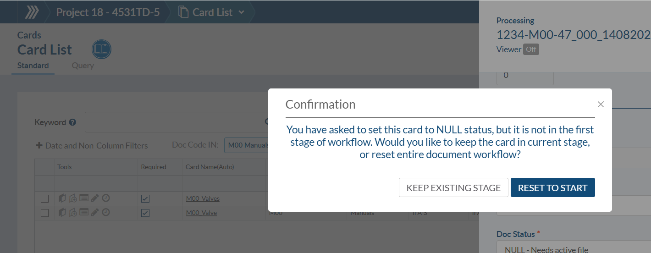This screenshot has width=651, height=253.
Task: Click the list details icon in M00_Valves row
Action: (x=84, y=198)
